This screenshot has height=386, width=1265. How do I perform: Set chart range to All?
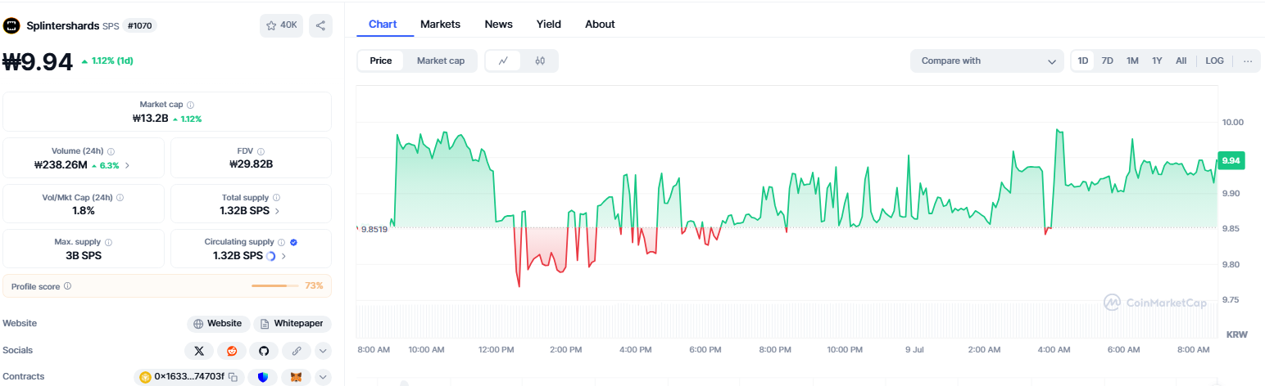[x=1181, y=61]
